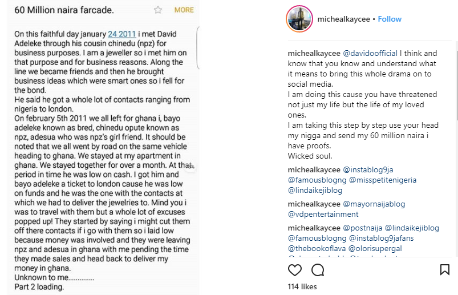Visit the @mayornaijablog mention
This screenshot has width=458, height=295.
point(374,204)
